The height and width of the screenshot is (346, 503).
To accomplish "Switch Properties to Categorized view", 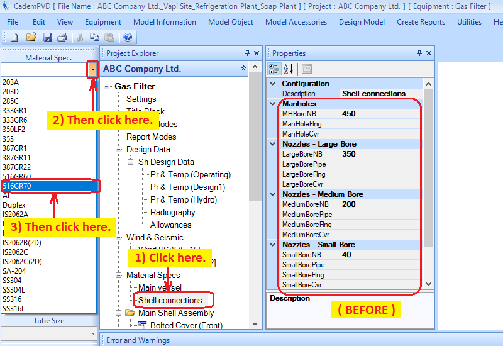I will pyautogui.click(x=275, y=69).
